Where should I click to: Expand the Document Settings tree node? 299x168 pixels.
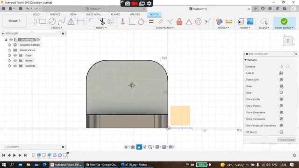[x=9, y=45]
